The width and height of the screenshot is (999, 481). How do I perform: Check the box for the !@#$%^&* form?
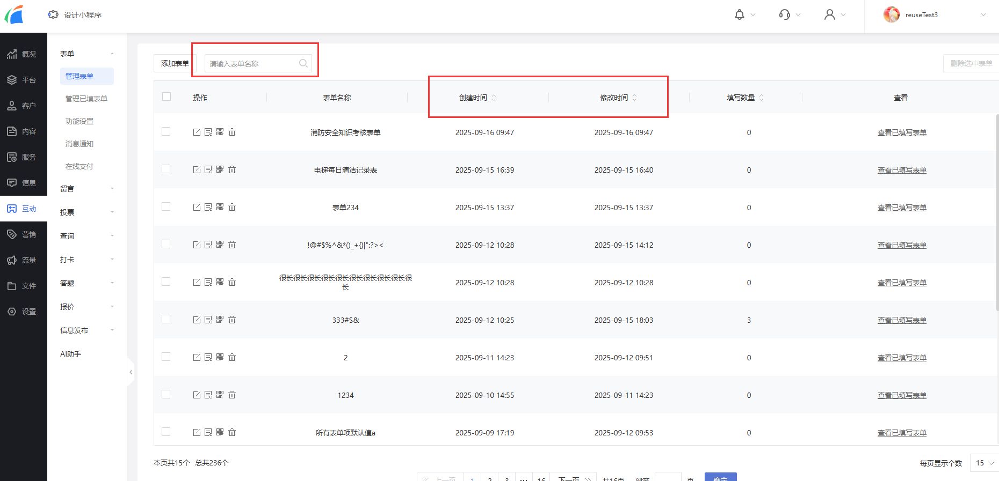tap(166, 244)
